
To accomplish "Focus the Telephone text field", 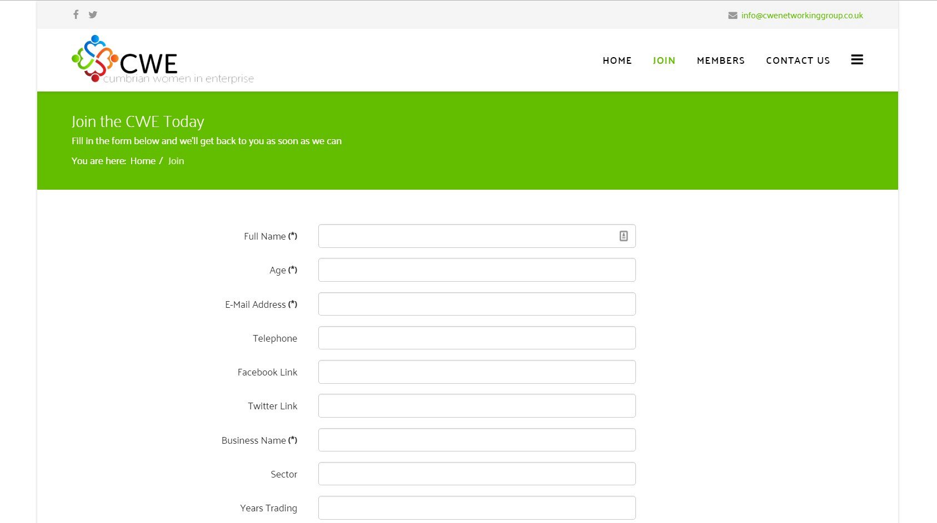I will tap(477, 338).
